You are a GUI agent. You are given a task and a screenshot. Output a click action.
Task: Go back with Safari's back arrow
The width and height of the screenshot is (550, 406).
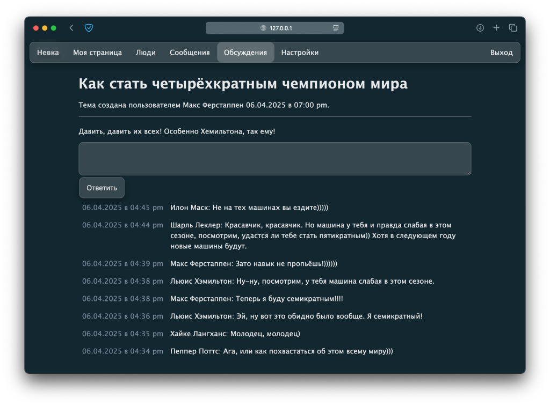point(71,28)
